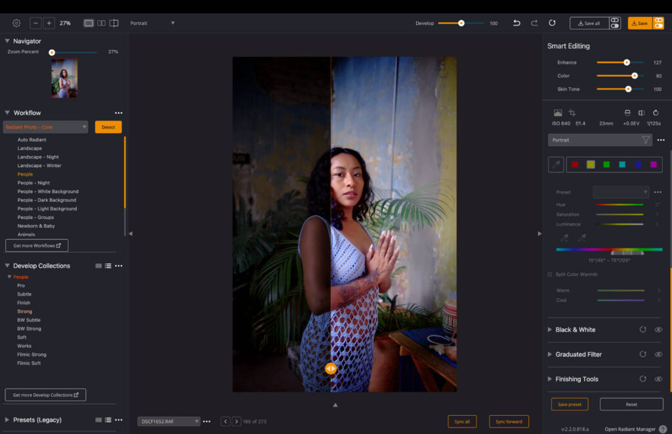This screenshot has height=434, width=672.
Task: Switch to side-by-side compare view
Action: coord(101,23)
